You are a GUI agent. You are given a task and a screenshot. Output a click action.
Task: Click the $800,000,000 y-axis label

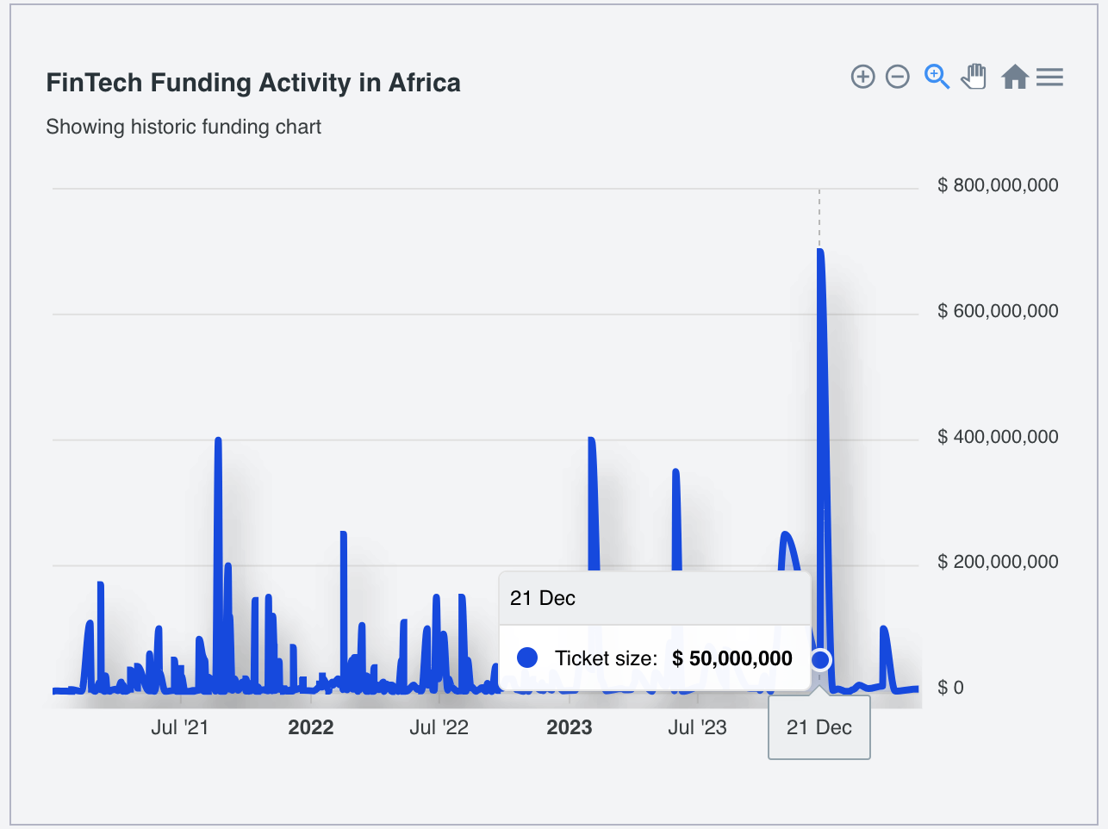click(x=998, y=184)
